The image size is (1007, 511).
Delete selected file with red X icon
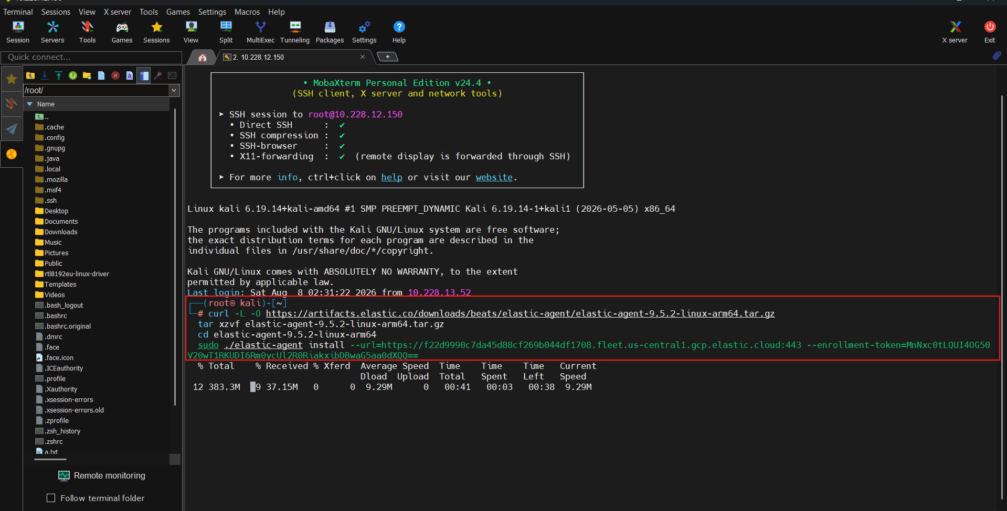[x=115, y=75]
